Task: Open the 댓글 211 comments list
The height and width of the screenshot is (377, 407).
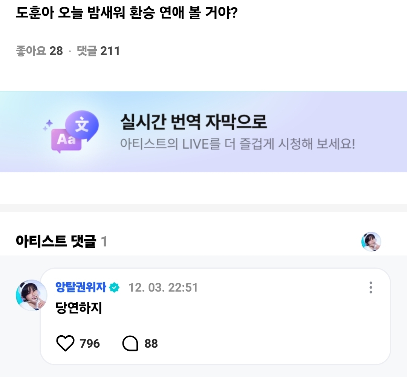Action: coord(98,51)
